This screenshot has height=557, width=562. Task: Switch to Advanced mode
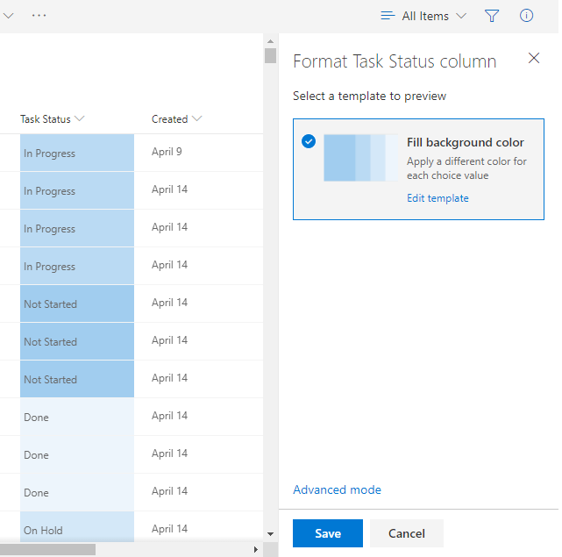[x=337, y=489]
